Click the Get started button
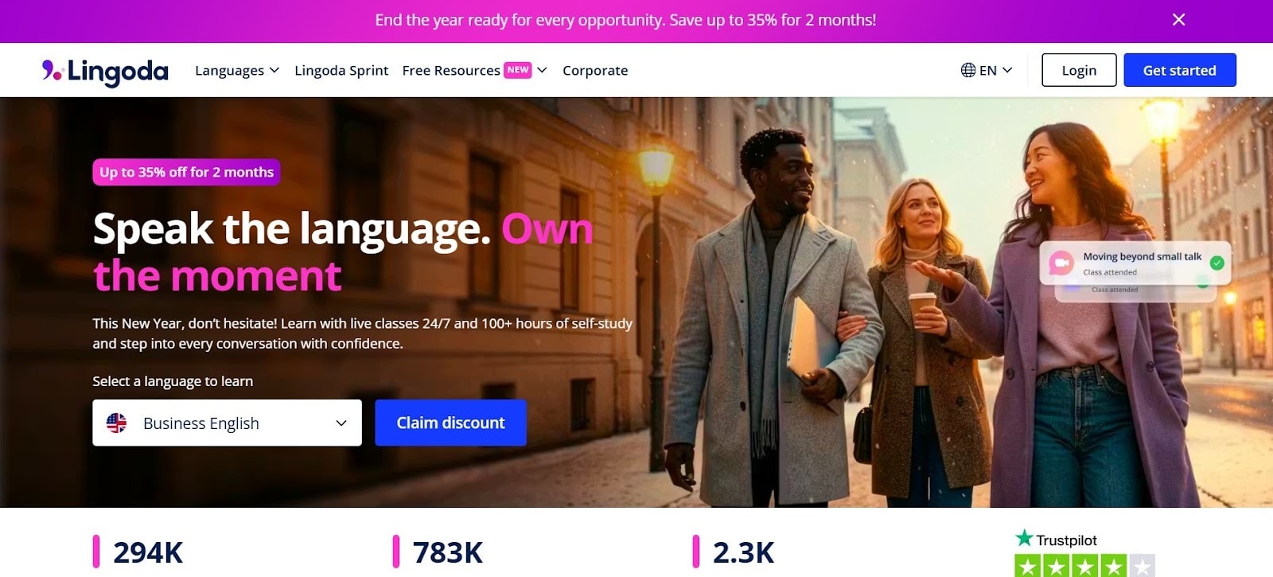Screen dimensions: 1273x577 1180,70
